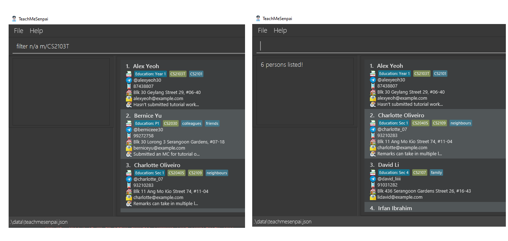The width and height of the screenshot is (508, 241).
Task: Click the Telegram icon beside @david_liiii
Action: tap(373, 179)
